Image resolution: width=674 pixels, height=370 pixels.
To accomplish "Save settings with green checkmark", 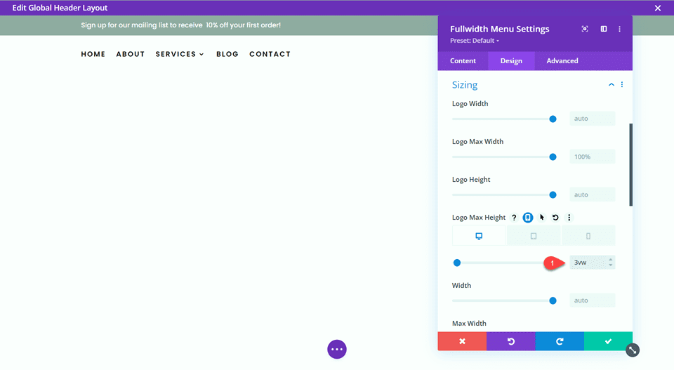I will [x=608, y=341].
